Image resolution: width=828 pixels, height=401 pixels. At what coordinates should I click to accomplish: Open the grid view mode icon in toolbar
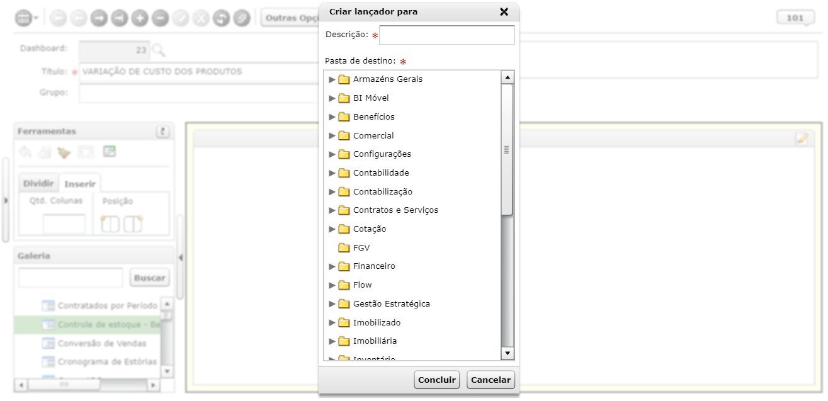[23, 18]
